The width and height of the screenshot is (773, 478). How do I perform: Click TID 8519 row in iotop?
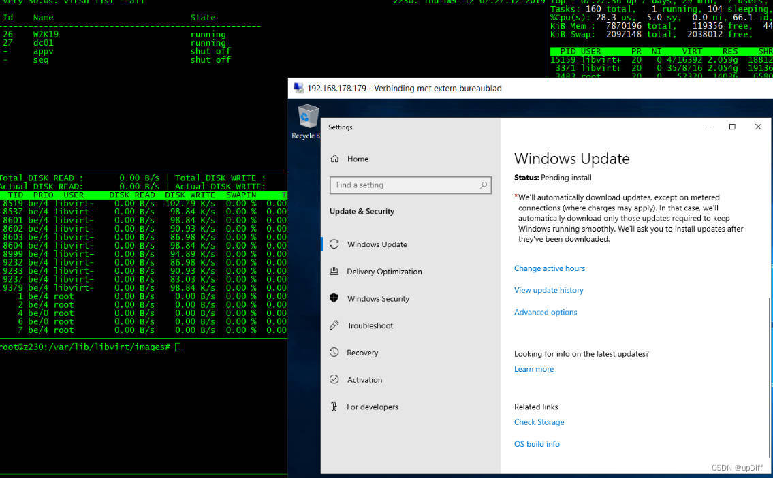click(x=144, y=204)
